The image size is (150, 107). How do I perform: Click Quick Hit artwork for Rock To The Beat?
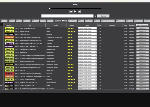9,28
